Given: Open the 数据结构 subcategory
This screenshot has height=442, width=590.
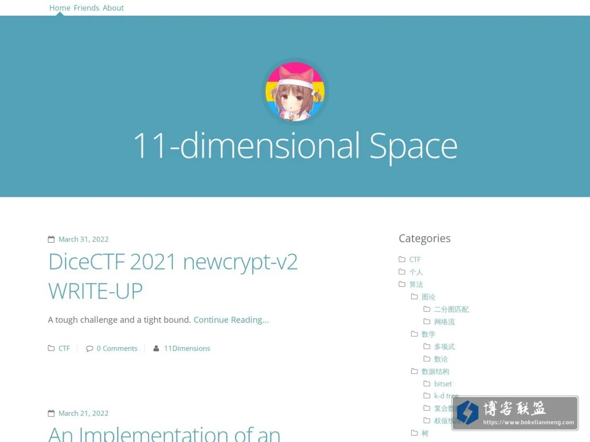Looking at the screenshot, I should click(x=436, y=371).
